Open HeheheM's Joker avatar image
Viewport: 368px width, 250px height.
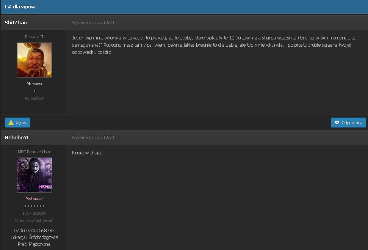[34, 175]
